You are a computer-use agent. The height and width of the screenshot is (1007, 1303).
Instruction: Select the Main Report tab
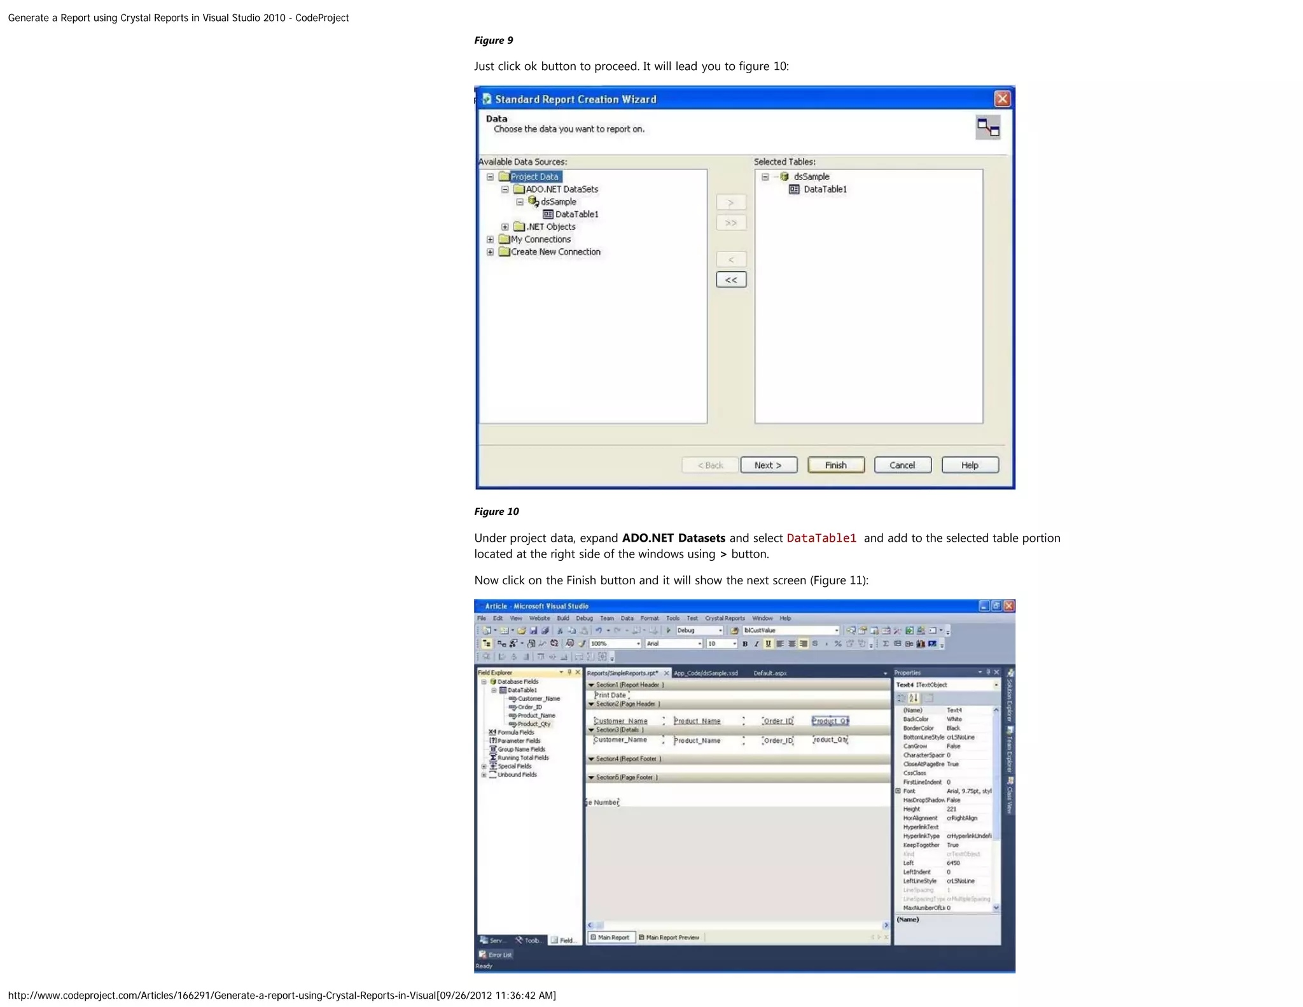(610, 937)
